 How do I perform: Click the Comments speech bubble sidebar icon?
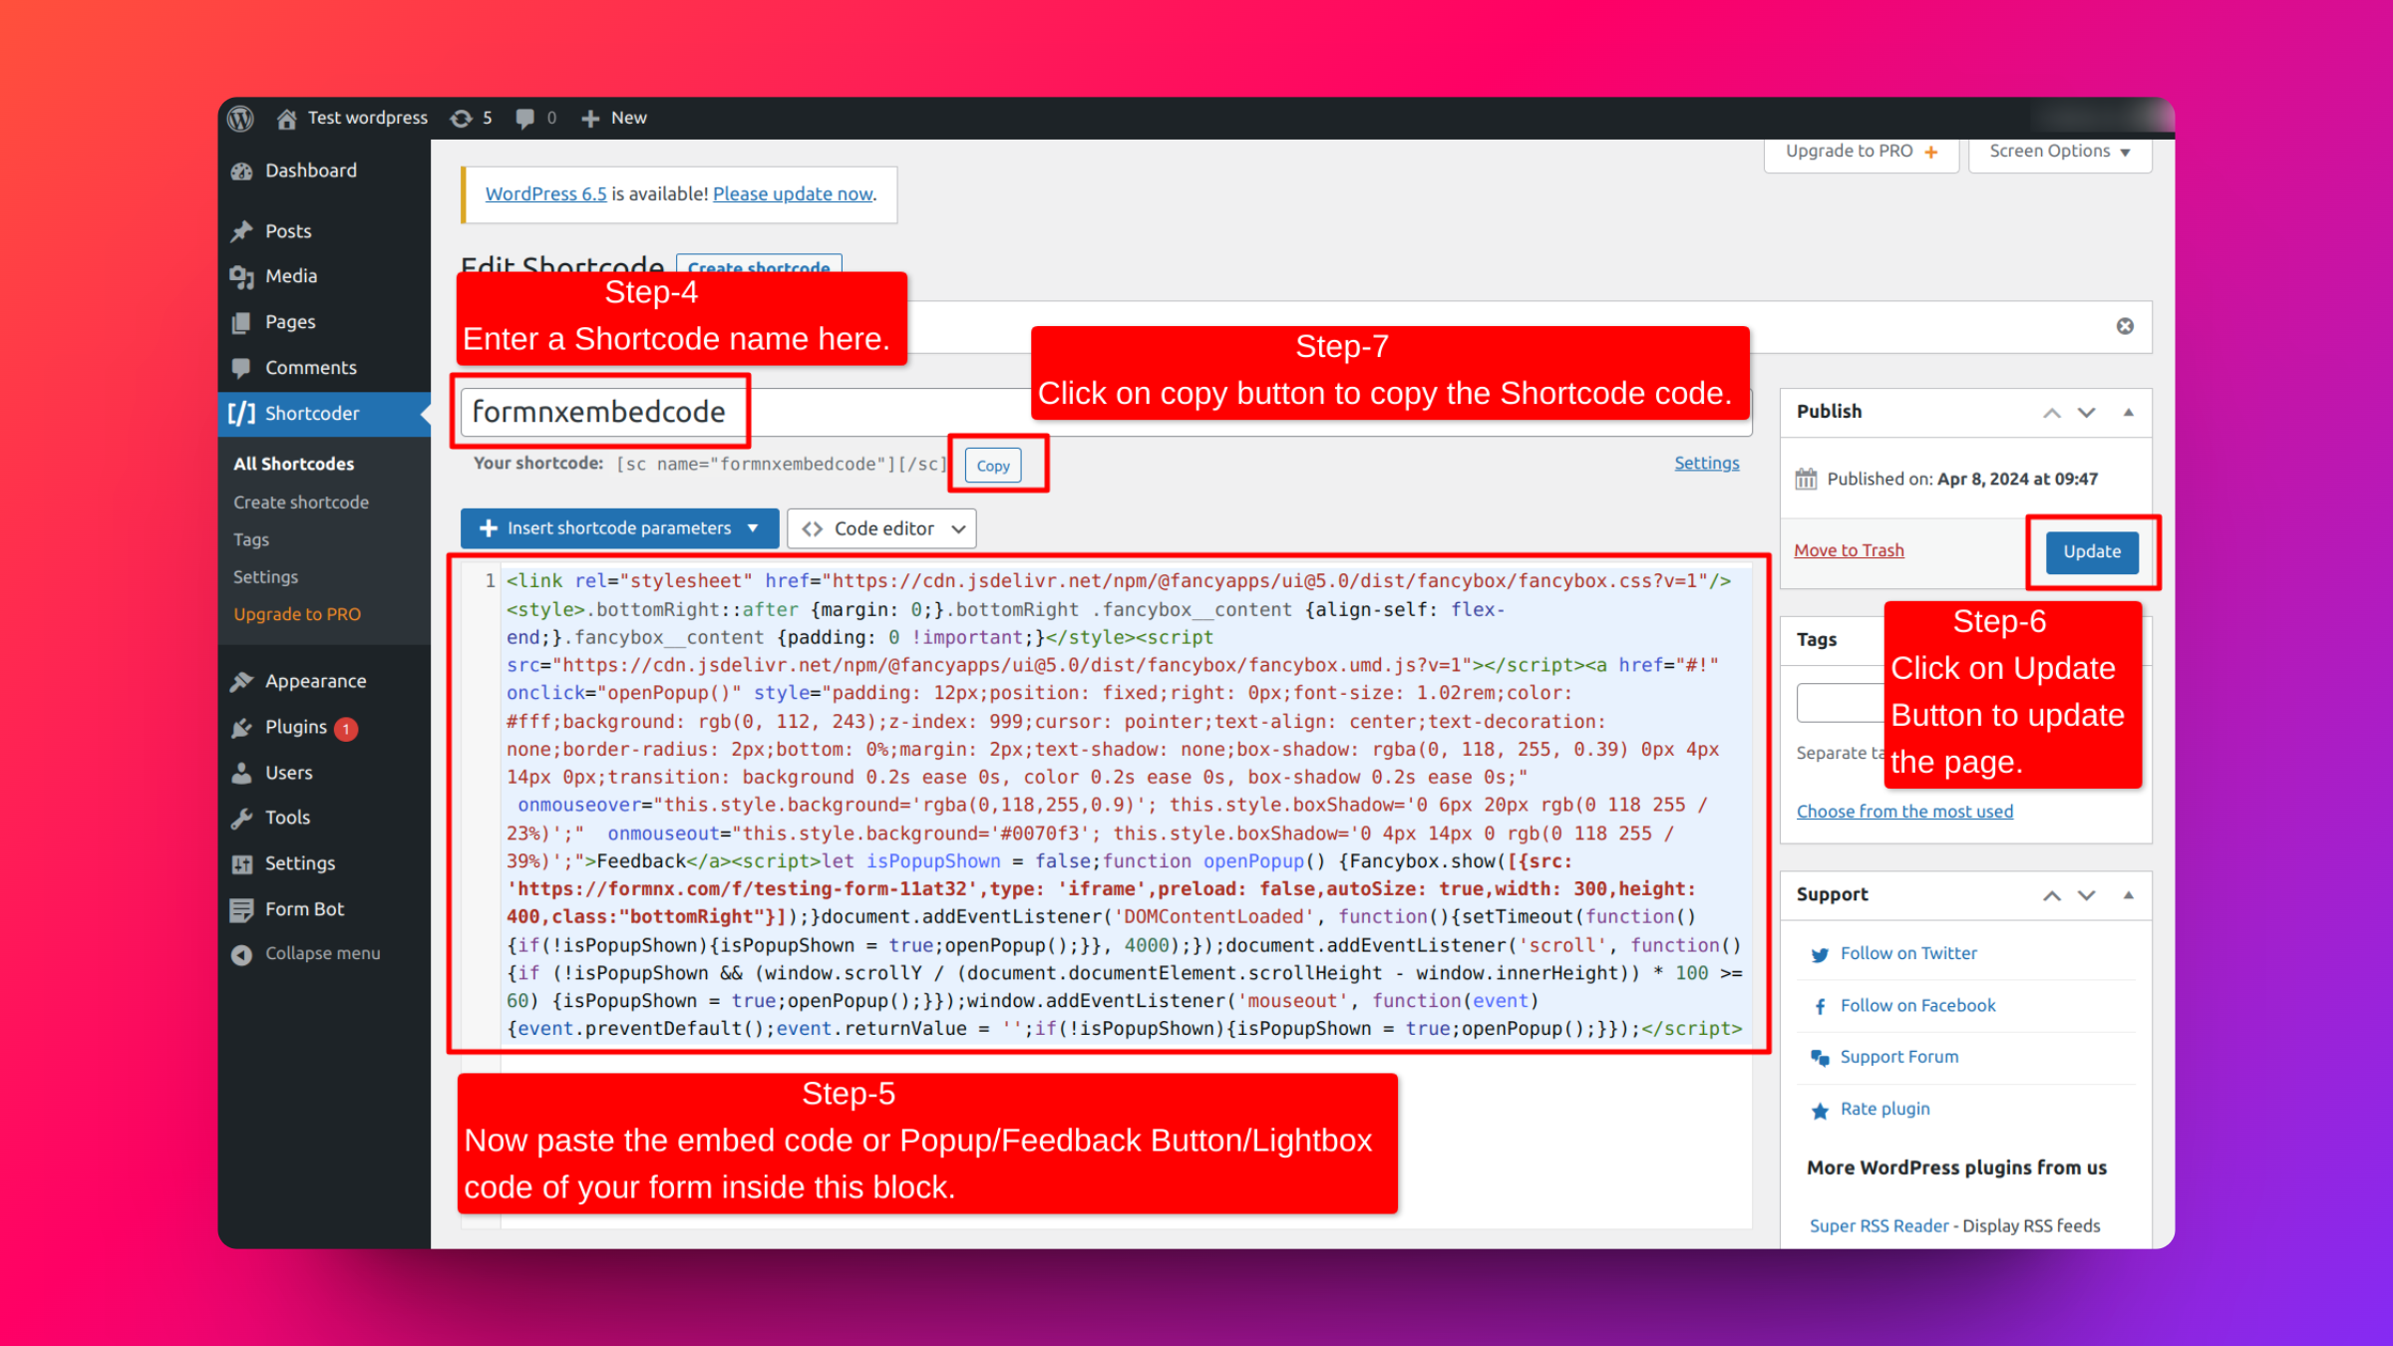click(x=241, y=368)
